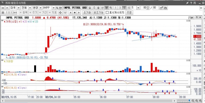Viewport: 205px width, 103px height.
Task: Step chart forward with right triangle
Action: point(79,13)
